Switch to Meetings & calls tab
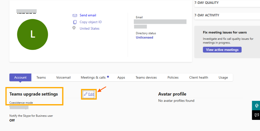 [x=93, y=78]
